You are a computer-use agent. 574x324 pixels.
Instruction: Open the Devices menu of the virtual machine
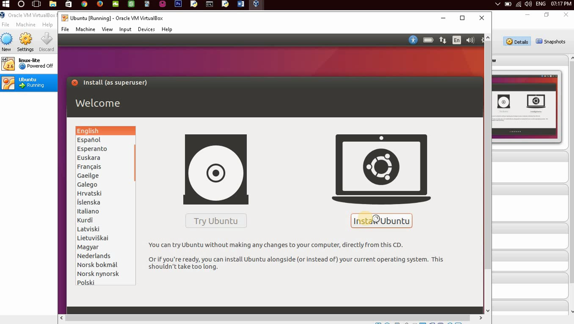(x=146, y=29)
